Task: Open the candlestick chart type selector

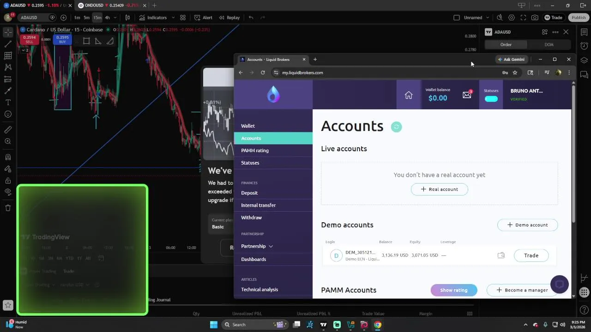Action: click(127, 18)
